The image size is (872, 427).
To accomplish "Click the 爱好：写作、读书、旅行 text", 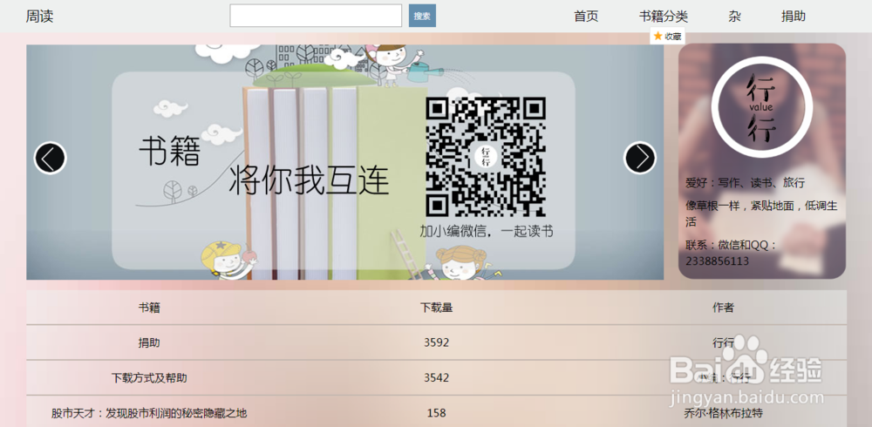I will point(746,182).
